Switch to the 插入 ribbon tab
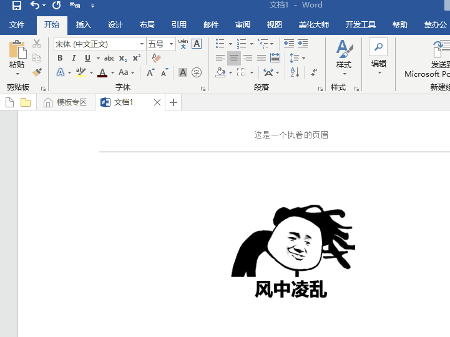 tap(84, 25)
